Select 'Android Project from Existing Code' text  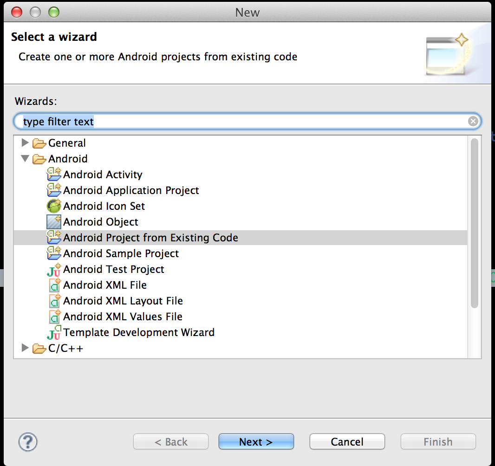[150, 238]
